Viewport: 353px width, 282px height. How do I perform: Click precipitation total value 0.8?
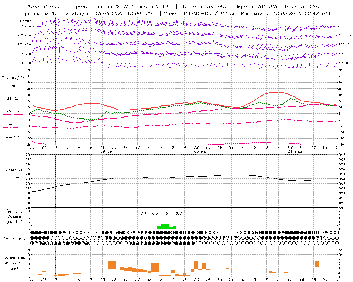pos(179,213)
